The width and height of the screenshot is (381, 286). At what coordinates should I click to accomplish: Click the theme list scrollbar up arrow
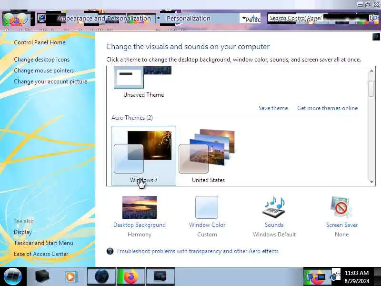[371, 71]
